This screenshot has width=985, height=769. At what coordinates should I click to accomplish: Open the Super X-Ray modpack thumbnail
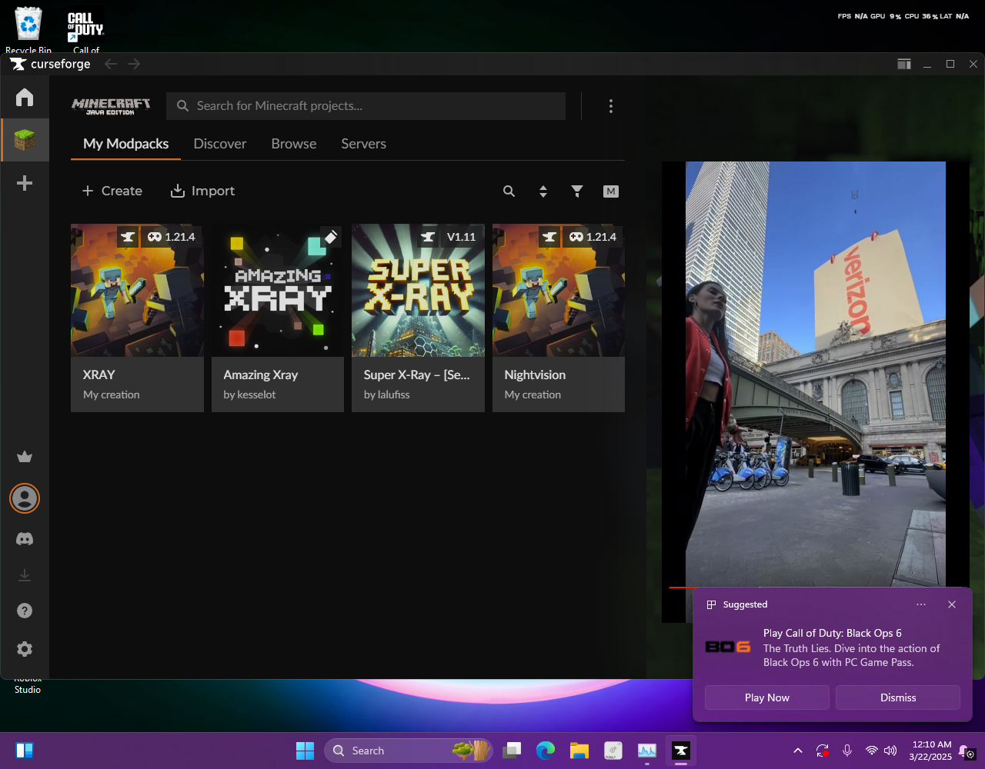(x=418, y=291)
